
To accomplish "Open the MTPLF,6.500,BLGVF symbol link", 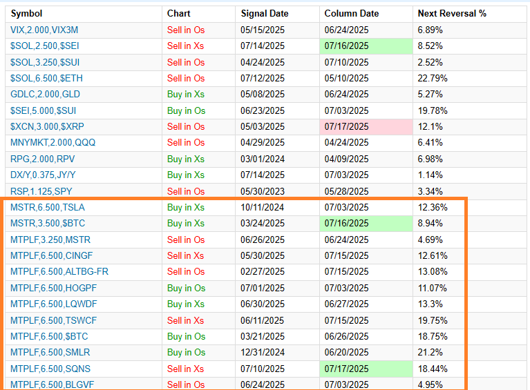I will point(52,384).
